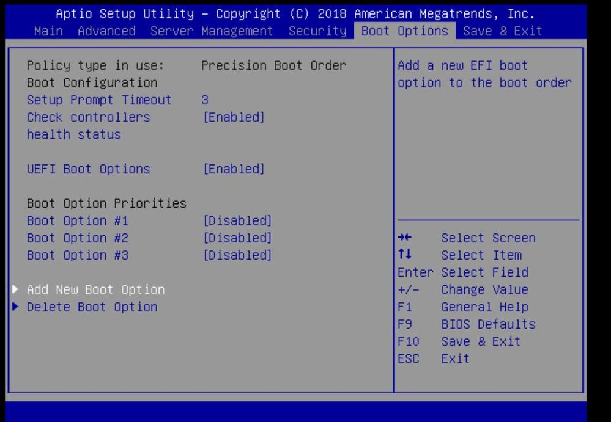
Task: Open the Advanced tab
Action: (107, 31)
